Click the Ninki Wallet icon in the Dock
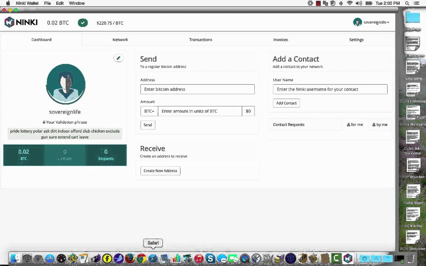Viewport: 426px width, 266px height. coord(348,258)
